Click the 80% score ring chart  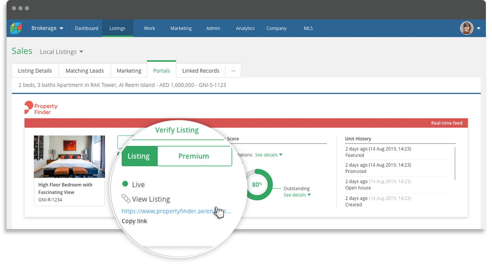click(257, 185)
